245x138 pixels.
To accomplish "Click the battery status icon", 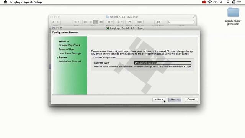I will tap(216, 2).
